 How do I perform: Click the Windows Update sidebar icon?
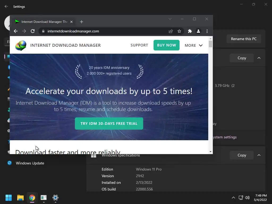pyautogui.click(x=10, y=163)
